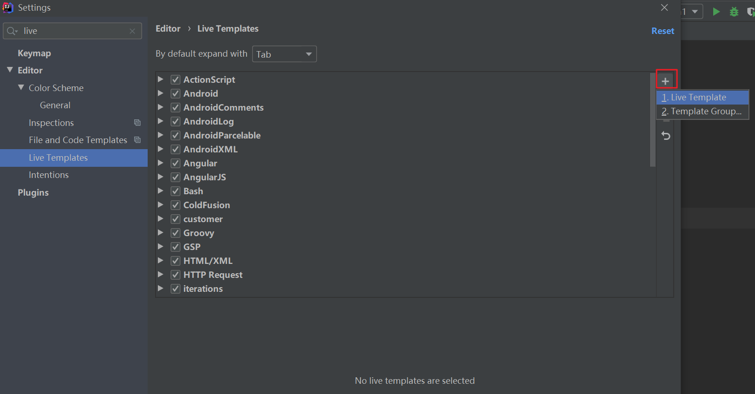Image resolution: width=755 pixels, height=394 pixels.
Task: Click the search magnifier icon
Action: [12, 31]
